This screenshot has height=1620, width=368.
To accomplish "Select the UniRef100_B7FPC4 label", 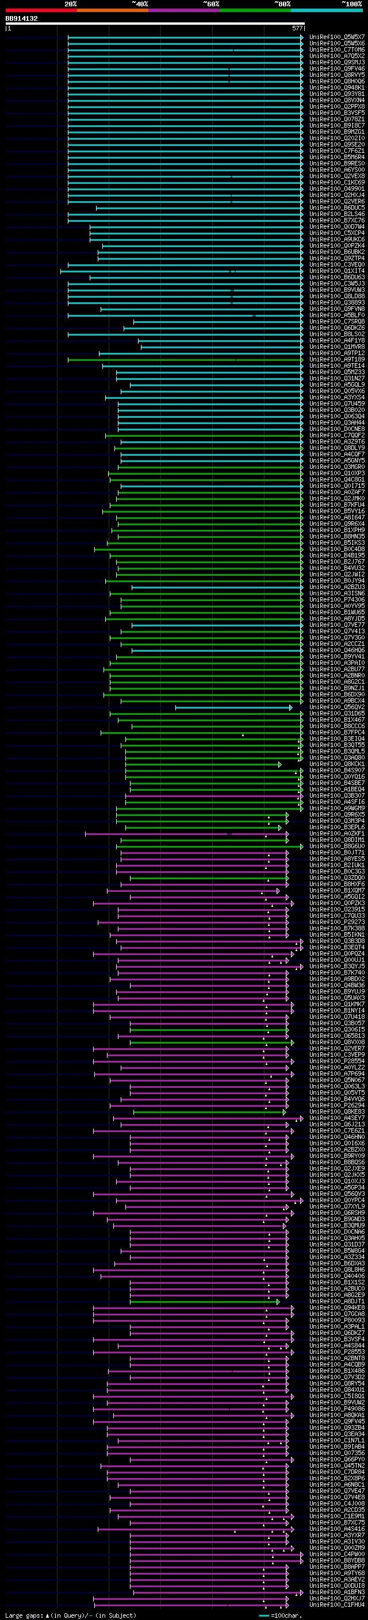I will tap(336, 733).
